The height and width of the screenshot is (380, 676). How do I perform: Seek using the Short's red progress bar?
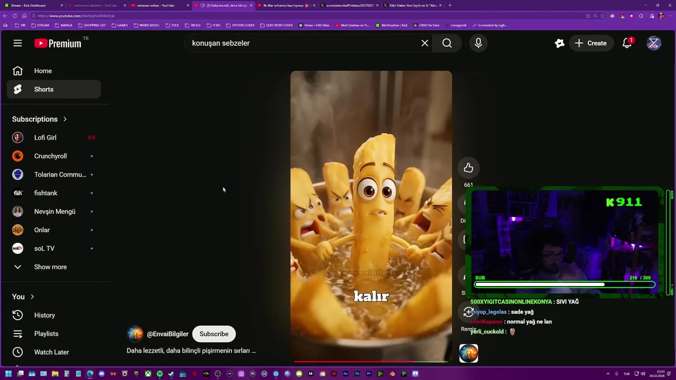(x=371, y=362)
